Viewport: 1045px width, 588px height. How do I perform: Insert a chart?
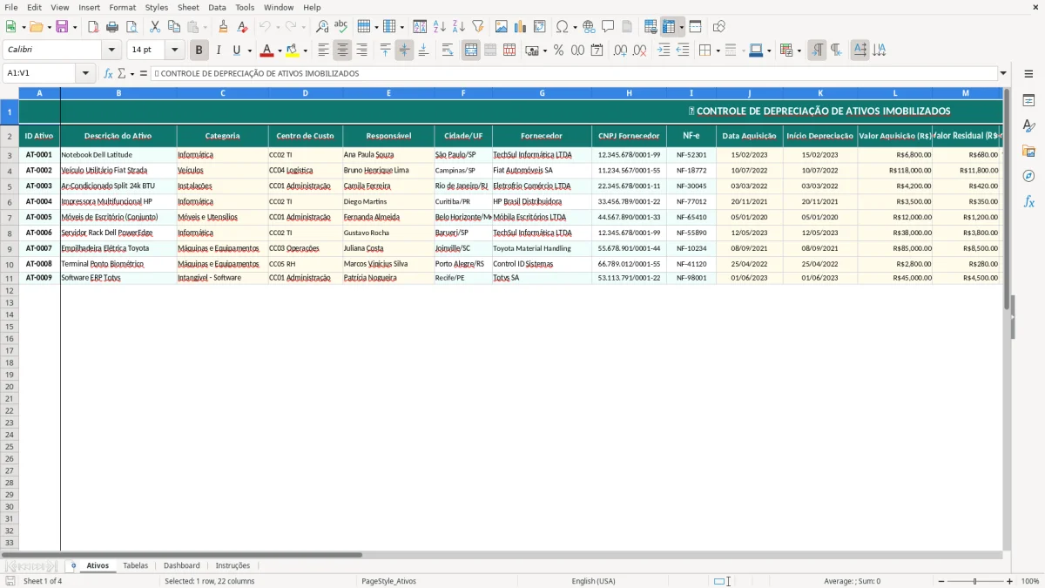(519, 26)
